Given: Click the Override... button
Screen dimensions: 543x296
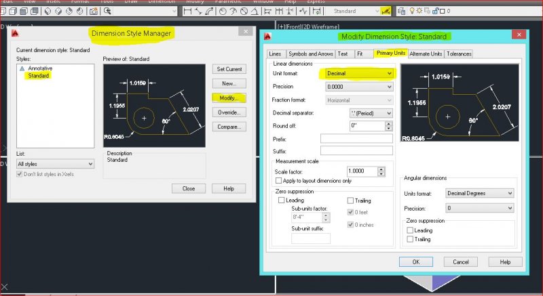Looking at the screenshot, I should click(229, 112).
